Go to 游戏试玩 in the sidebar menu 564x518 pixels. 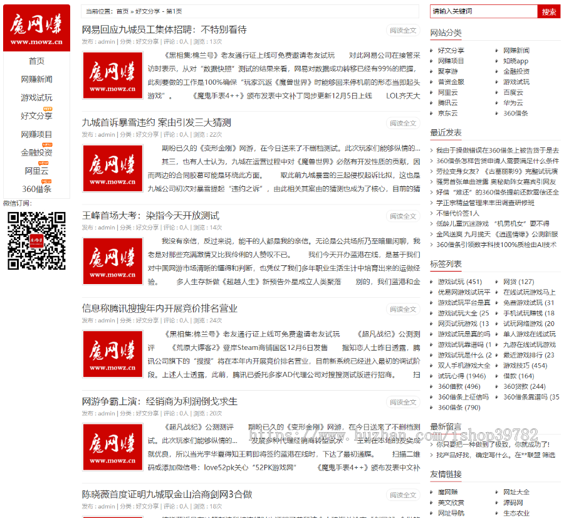coord(37,98)
